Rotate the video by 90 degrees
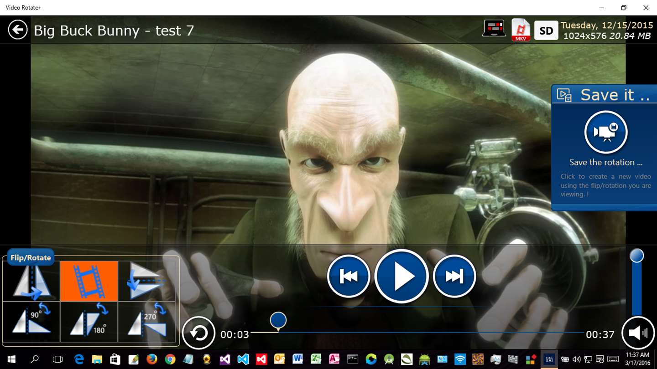 (x=31, y=322)
